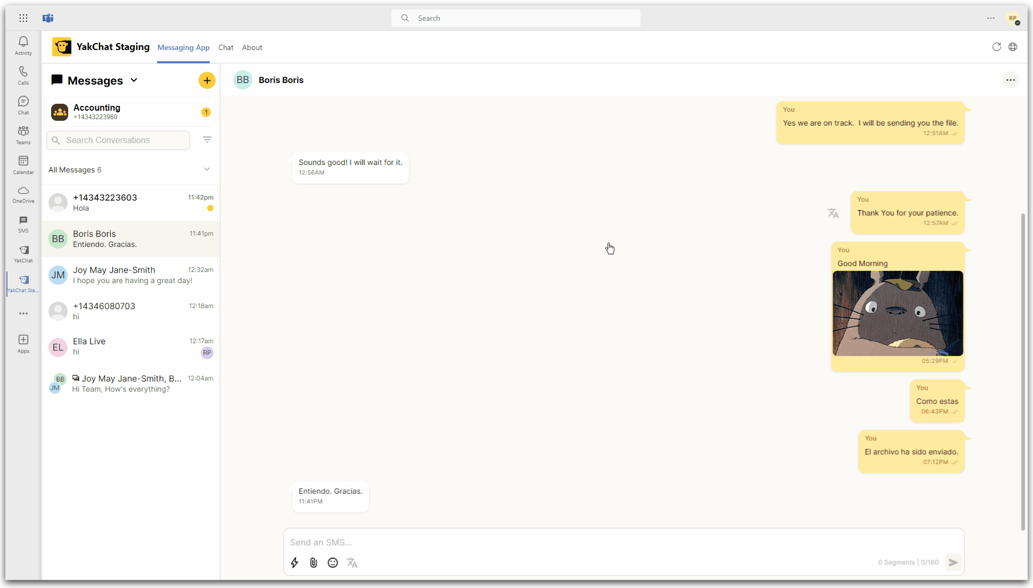
Task: Open the RP profile avatar menu
Action: click(x=1013, y=18)
